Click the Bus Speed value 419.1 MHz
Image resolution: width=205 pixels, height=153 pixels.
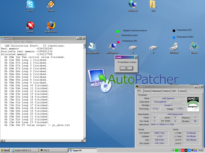point(159,143)
